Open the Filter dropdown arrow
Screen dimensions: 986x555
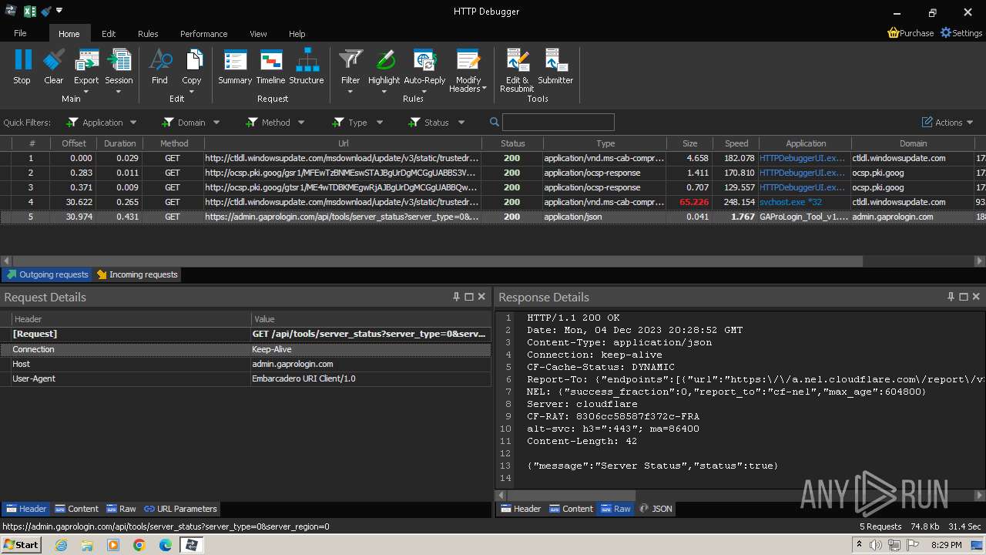point(350,92)
